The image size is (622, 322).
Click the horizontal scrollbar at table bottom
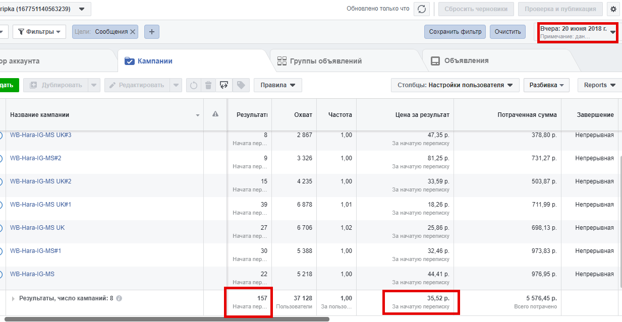click(166, 319)
